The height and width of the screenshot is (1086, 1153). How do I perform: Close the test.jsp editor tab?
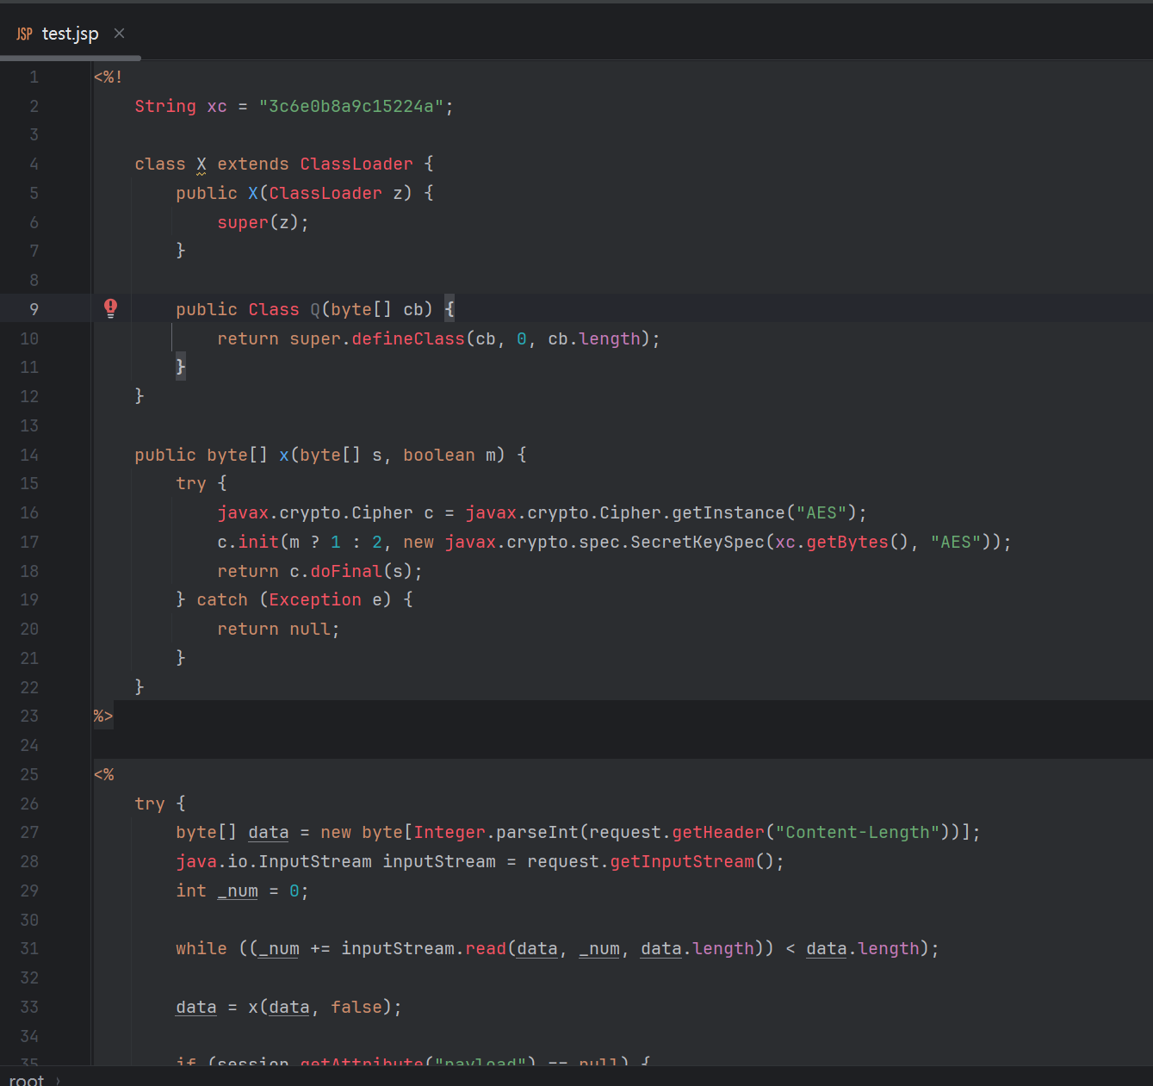click(119, 34)
